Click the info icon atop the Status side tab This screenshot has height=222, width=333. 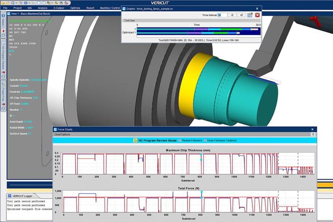[x=3, y=16]
